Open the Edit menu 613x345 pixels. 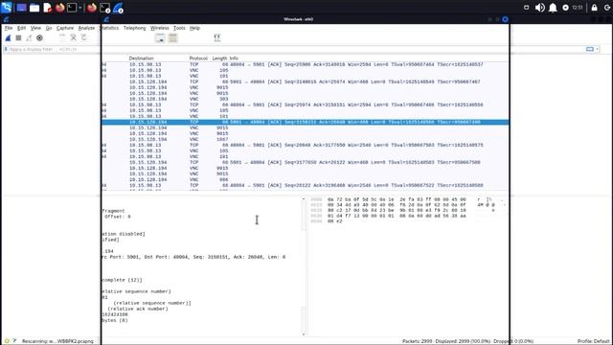21,28
